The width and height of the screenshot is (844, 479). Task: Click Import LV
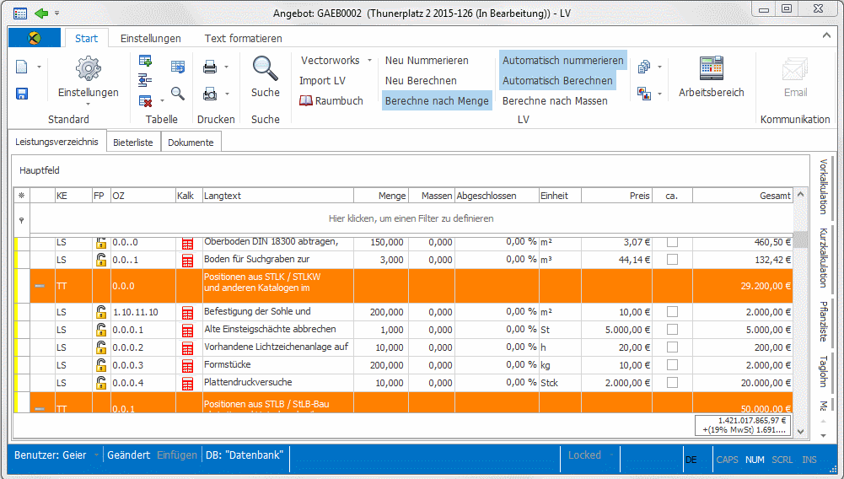pyautogui.click(x=322, y=81)
